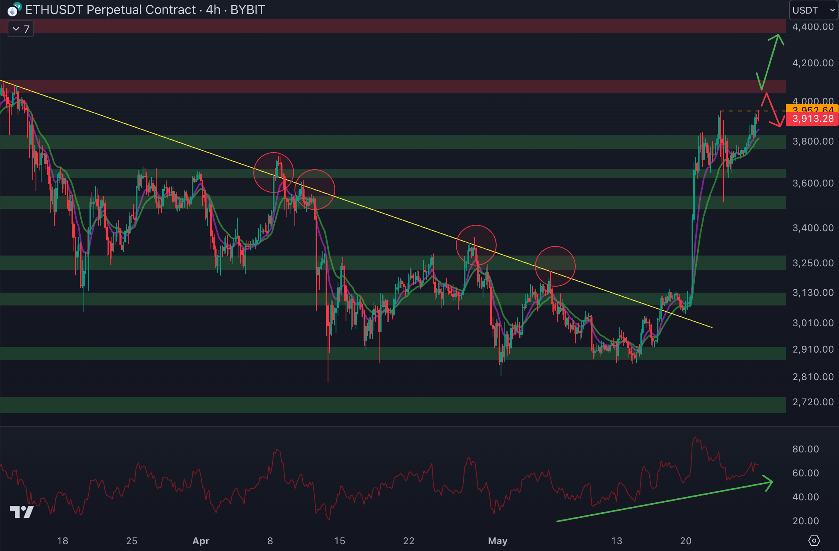Click the 80.00 RSI scale label
Image resolution: width=839 pixels, height=551 pixels.
[x=805, y=449]
